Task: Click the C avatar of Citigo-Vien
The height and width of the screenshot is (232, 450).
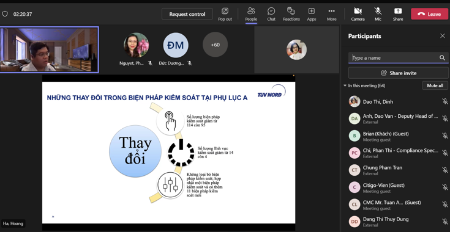Action: click(354, 187)
